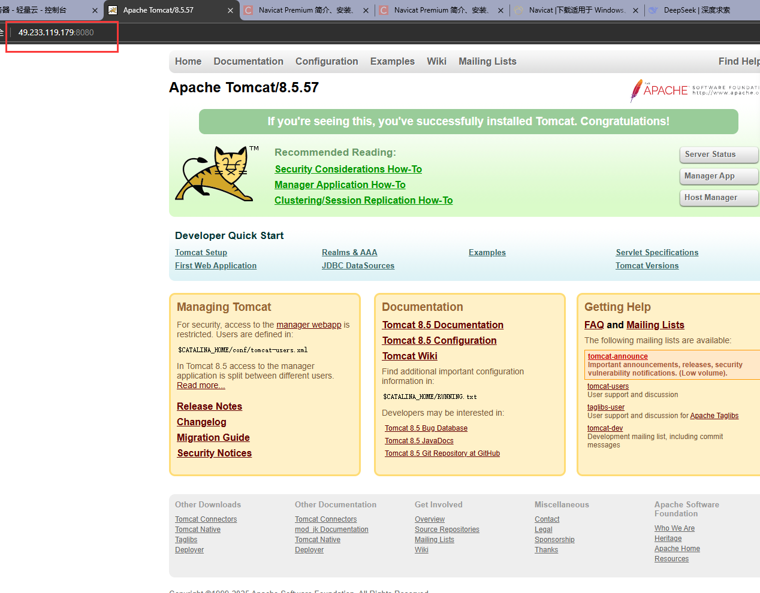
Task: Open the Source Repositories link
Action: (447, 530)
